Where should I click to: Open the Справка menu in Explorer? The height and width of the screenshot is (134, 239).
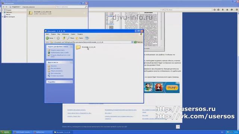pyautogui.click(x=80, y=34)
